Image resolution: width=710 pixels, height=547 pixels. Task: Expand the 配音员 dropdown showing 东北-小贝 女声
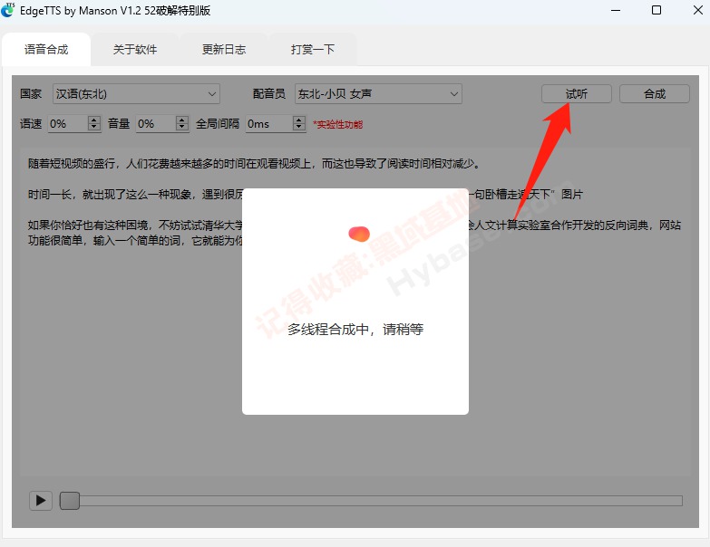pos(378,94)
